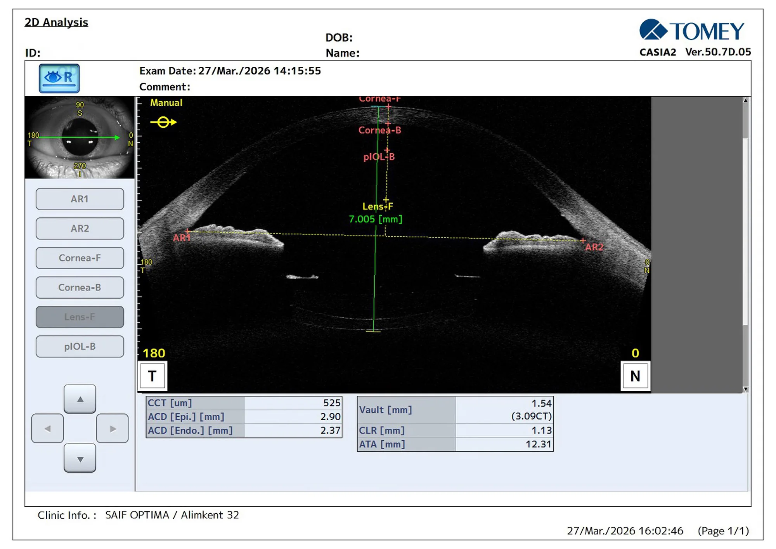
Task: Click the Manual mode label
Action: [x=166, y=103]
